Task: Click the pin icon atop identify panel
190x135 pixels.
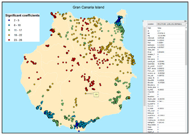Action: [185, 21]
